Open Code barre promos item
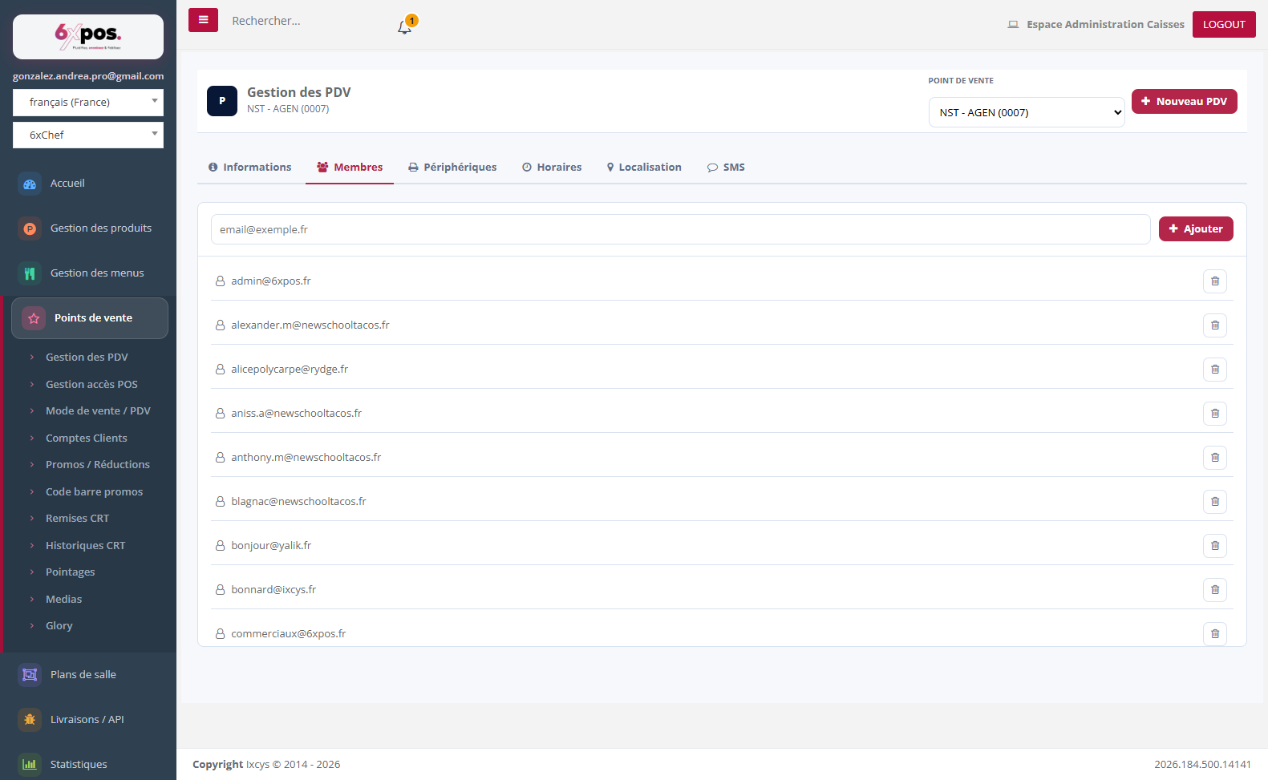Screen dimensions: 1268x780 [94, 492]
